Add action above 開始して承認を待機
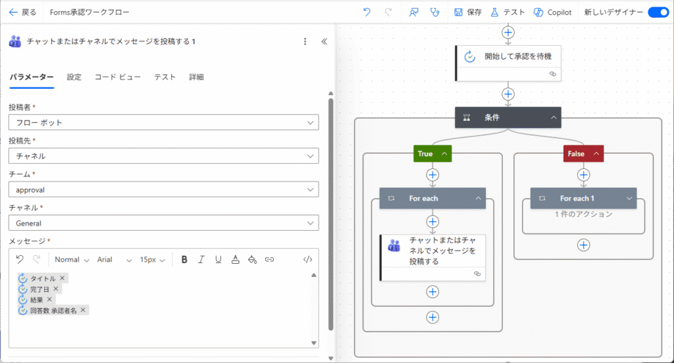The image size is (674, 363). coord(508,32)
